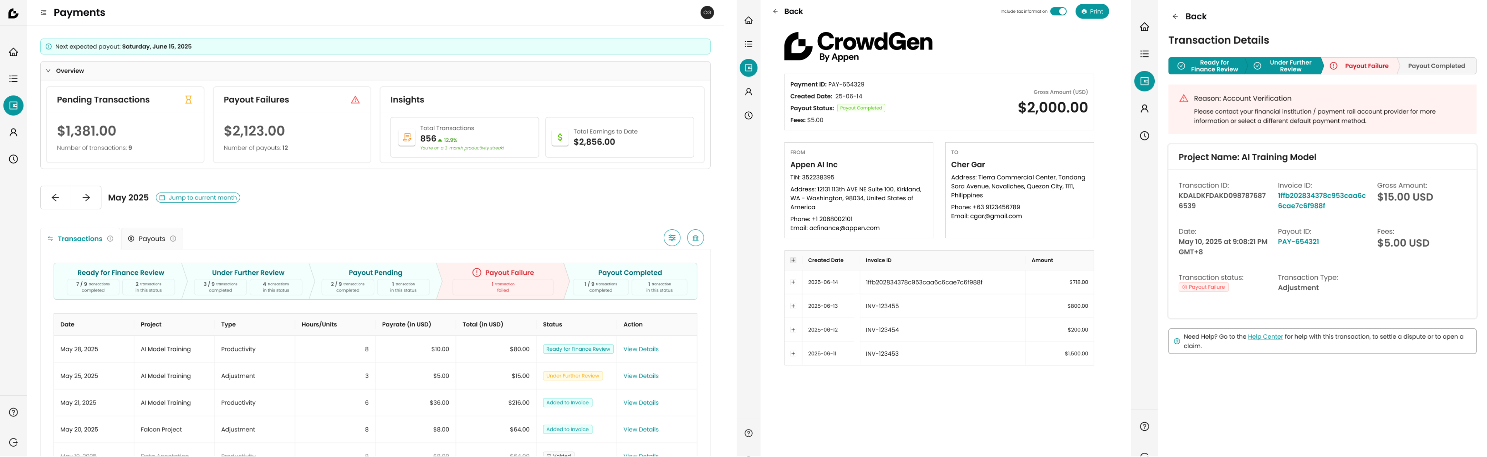Click the Print button
This screenshot has width=1487, height=457.
[x=1092, y=12]
